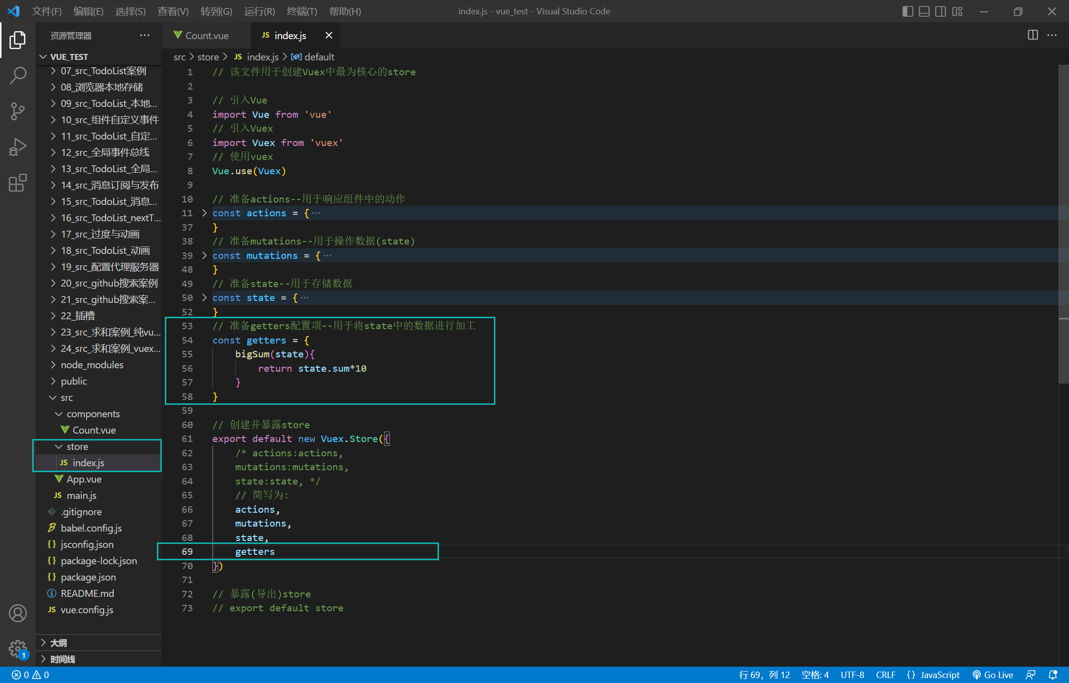This screenshot has width=1069, height=683.
Task: Click the feedback icon in status bar
Action: [x=1031, y=675]
